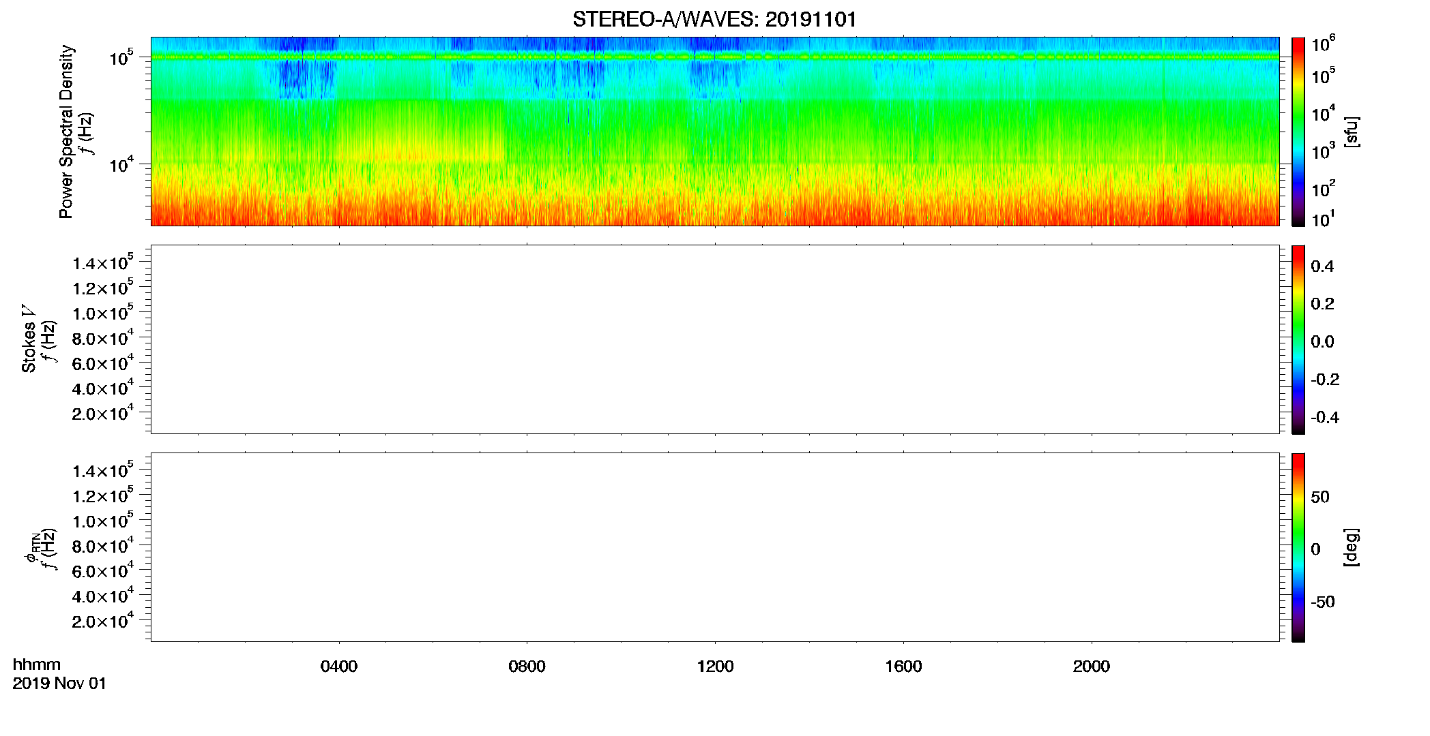Click the green 100 kHz line in spectrogram
This screenshot has height=736, width=1430.
715,57
